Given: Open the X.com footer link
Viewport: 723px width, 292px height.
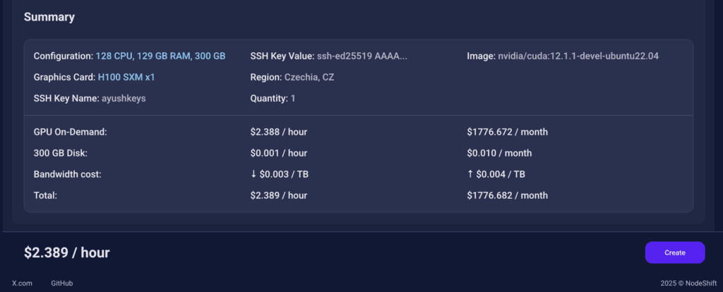Looking at the screenshot, I should tap(23, 284).
